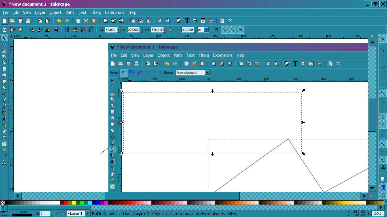
Task: Expand the Layer 1 selector dropdown
Action: (88, 214)
